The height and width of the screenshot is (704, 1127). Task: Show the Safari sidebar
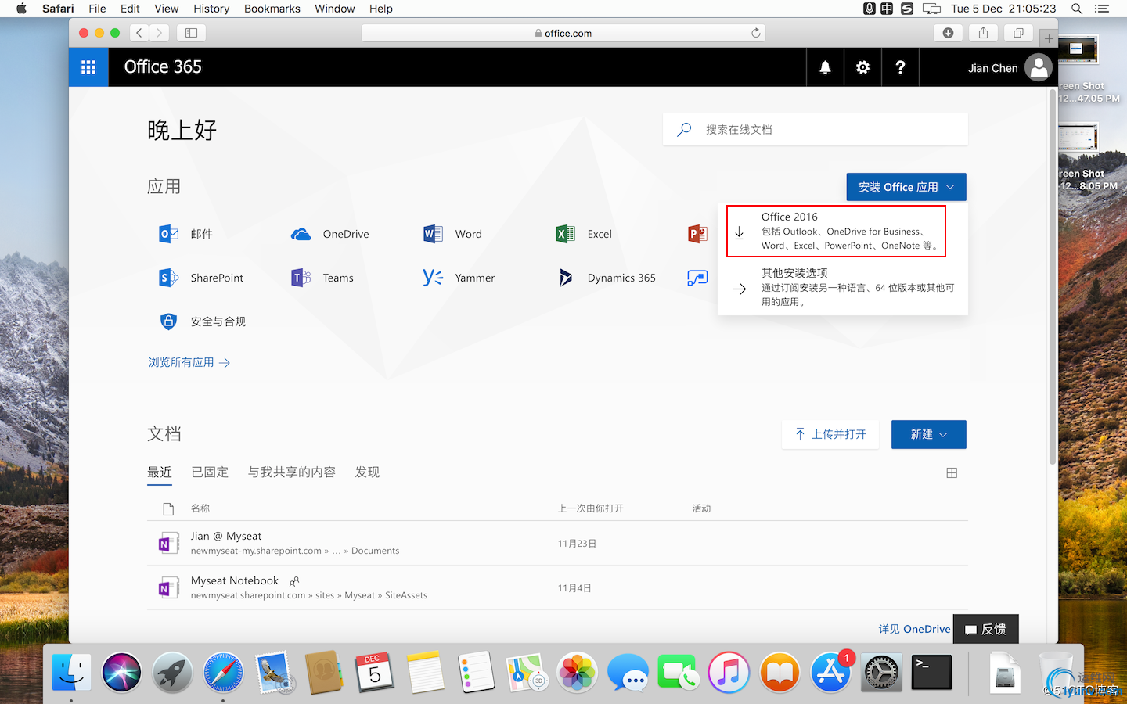pos(191,33)
